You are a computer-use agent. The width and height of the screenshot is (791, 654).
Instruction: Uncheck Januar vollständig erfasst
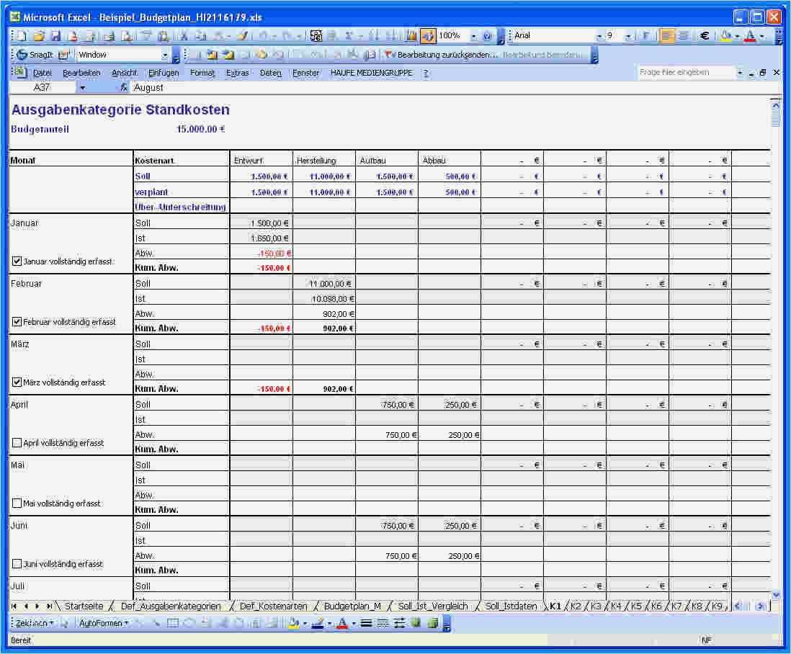tap(17, 261)
